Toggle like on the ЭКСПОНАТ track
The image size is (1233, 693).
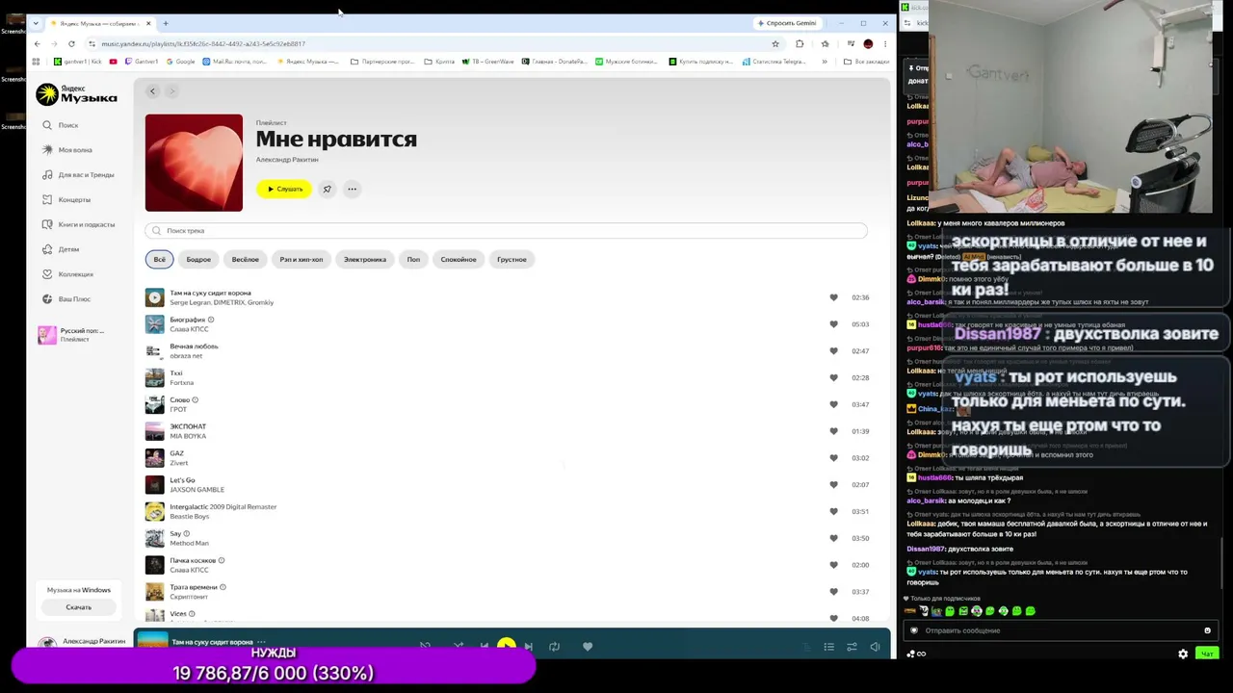(x=833, y=431)
